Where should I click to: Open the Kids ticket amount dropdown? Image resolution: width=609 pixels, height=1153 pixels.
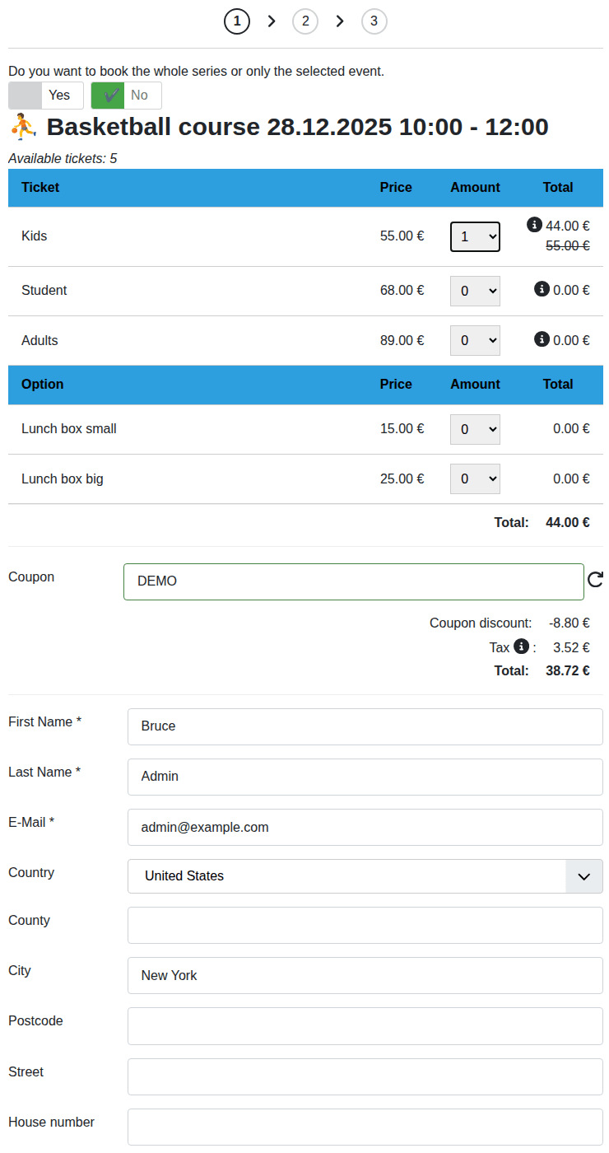[475, 237]
